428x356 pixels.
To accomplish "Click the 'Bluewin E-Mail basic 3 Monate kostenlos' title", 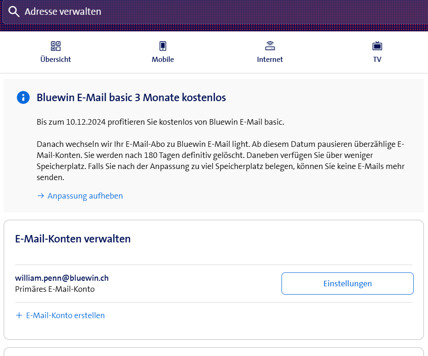I will (131, 98).
